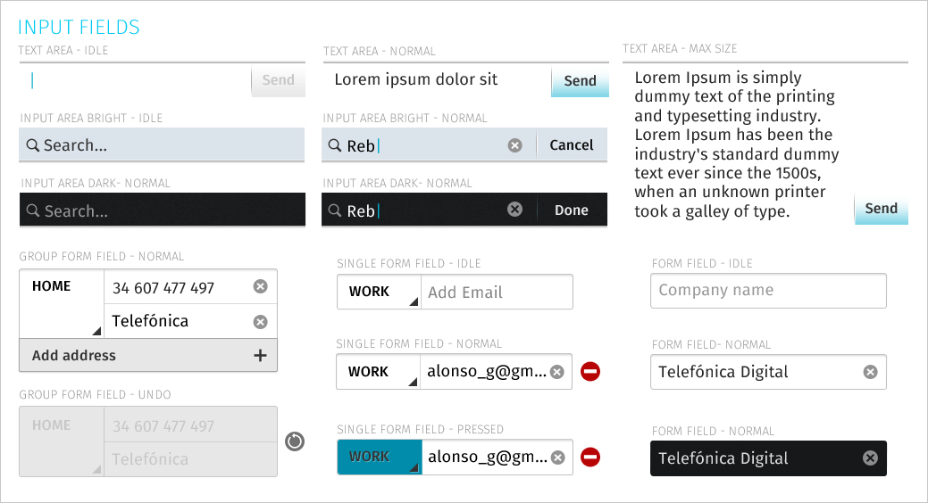Click the Add Email input field
928x503 pixels.
coord(497,292)
